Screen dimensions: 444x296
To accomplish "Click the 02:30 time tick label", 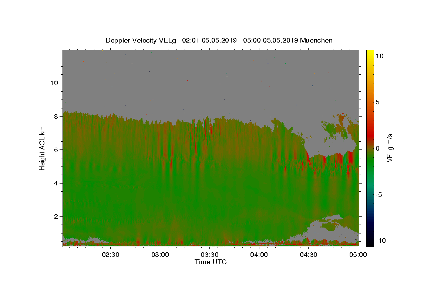I will 111,255.
